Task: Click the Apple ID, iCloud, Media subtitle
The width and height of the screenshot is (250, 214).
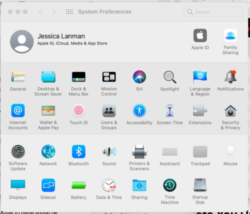Action: 72,43
